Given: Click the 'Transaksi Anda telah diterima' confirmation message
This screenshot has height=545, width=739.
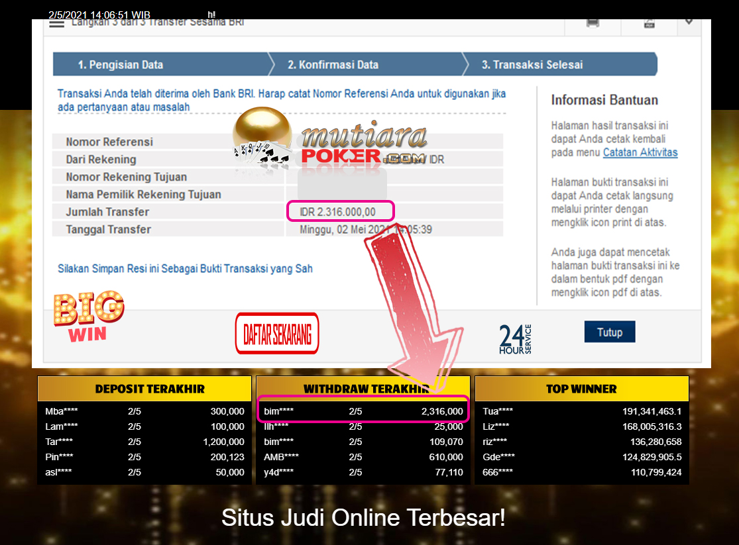Looking at the screenshot, I should (282, 101).
